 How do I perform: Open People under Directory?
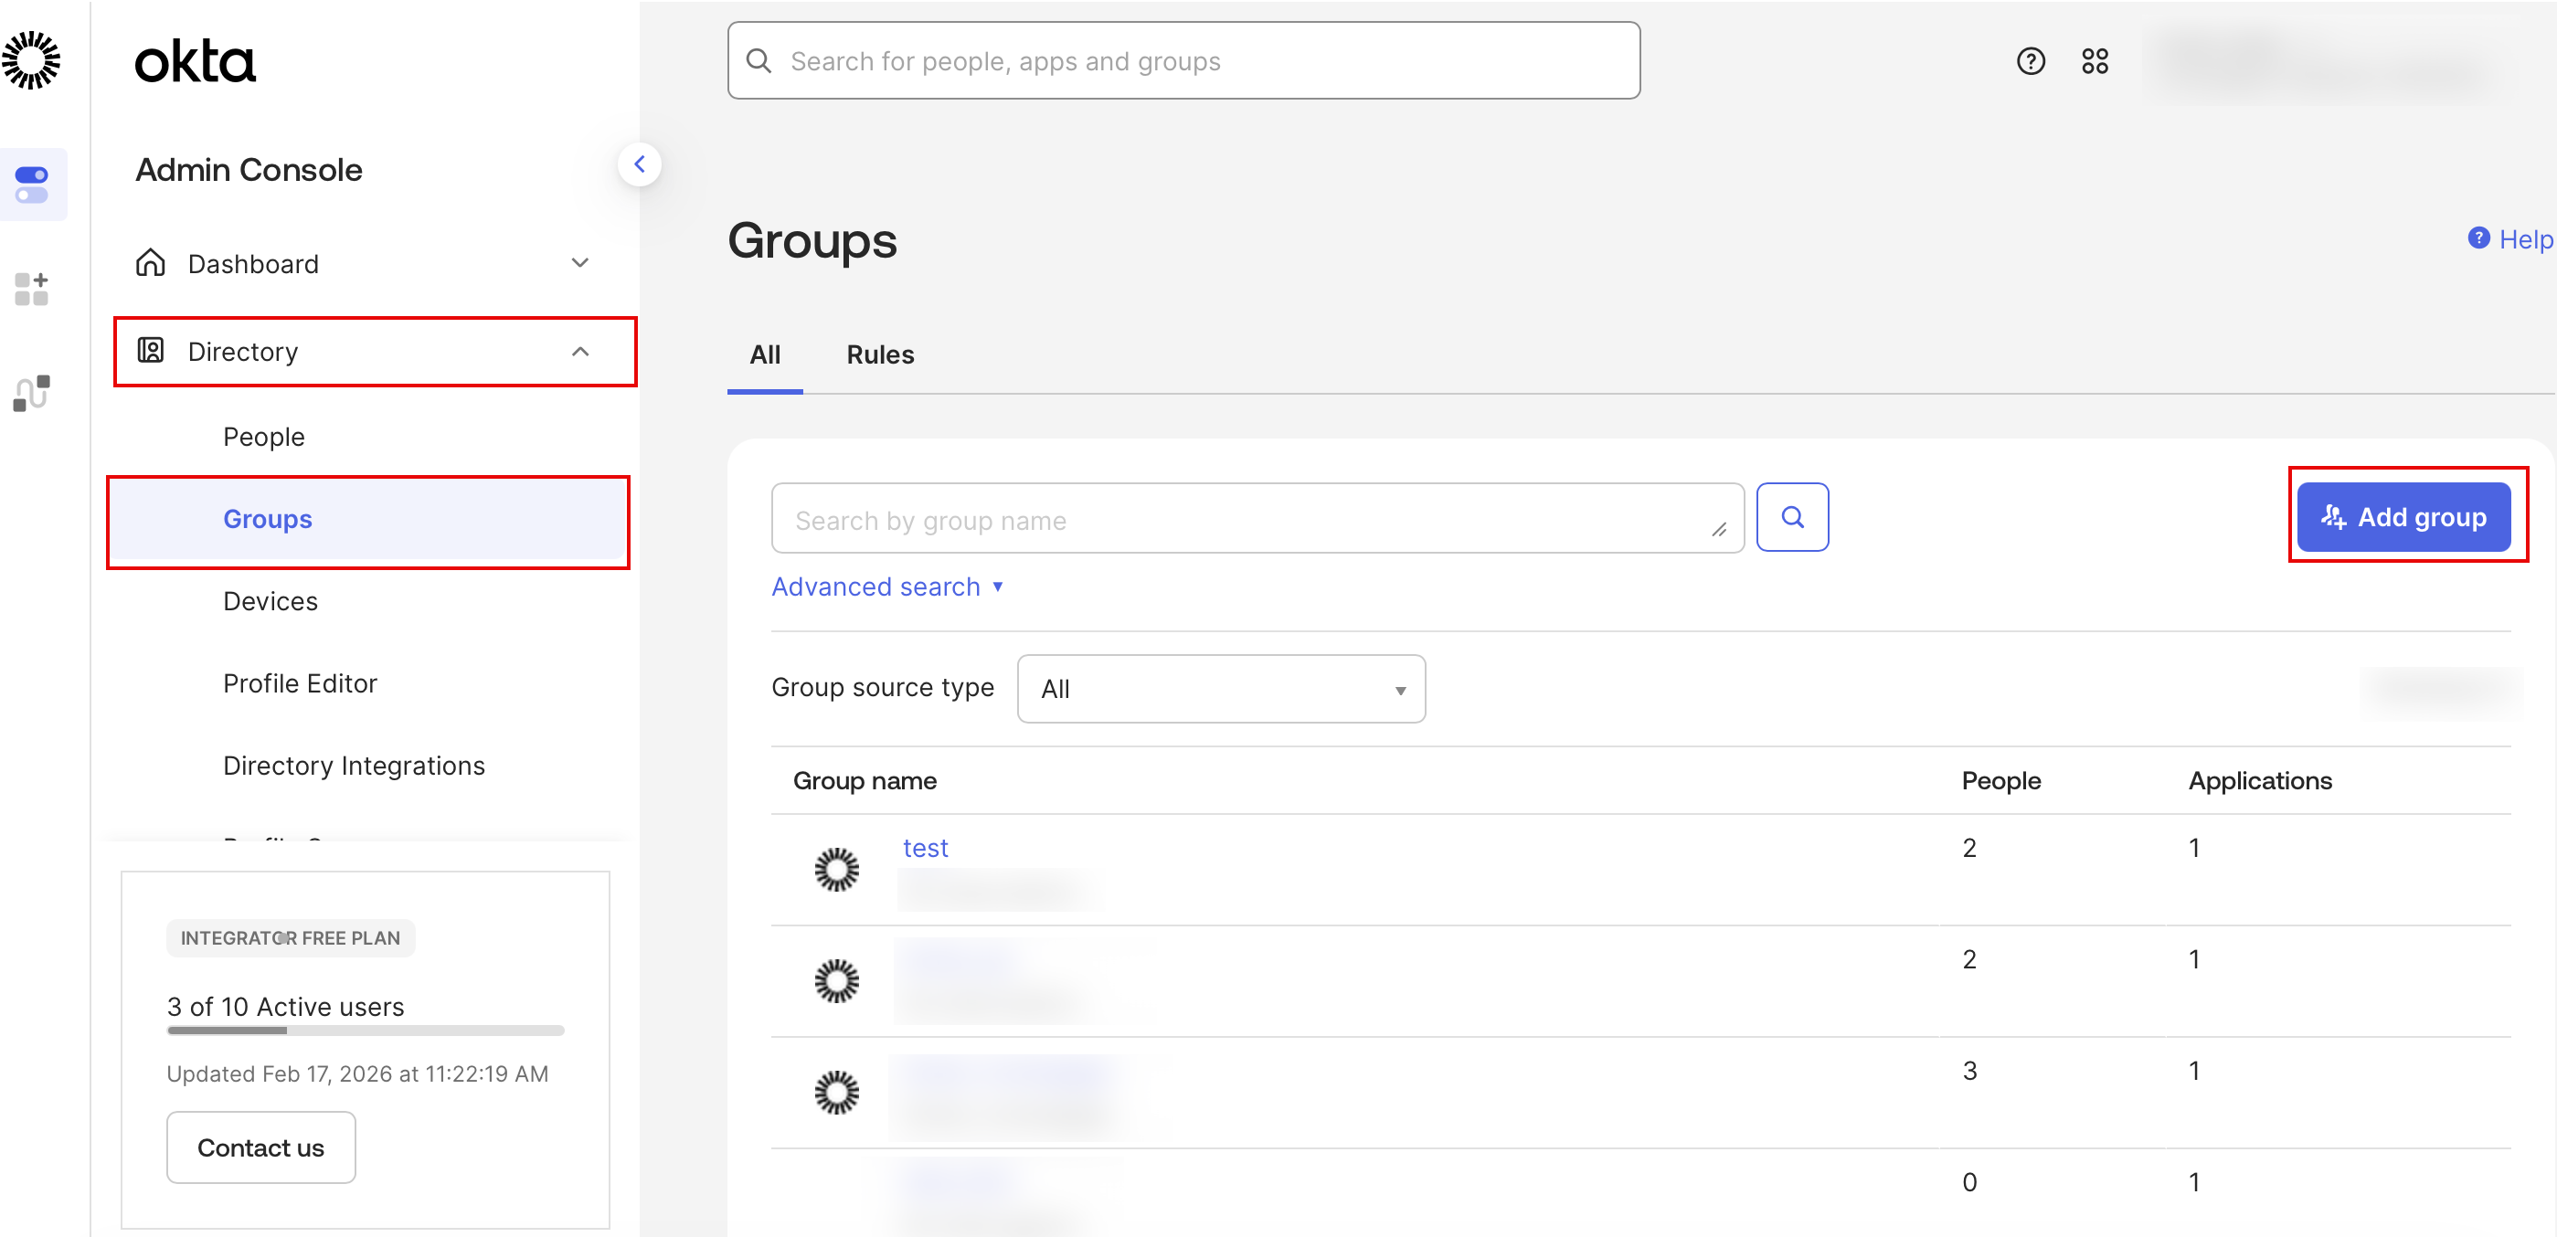click(x=263, y=437)
